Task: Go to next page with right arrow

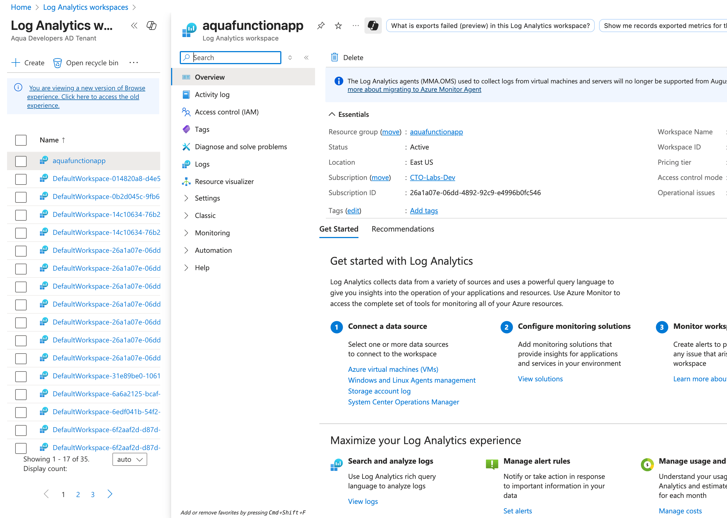Action: tap(110, 494)
